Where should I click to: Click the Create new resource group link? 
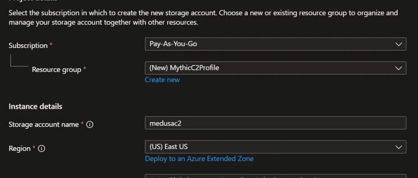click(x=162, y=80)
